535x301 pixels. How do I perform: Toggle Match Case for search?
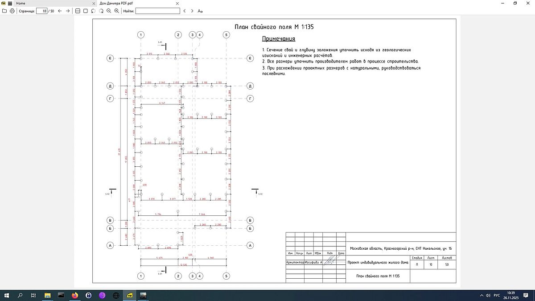200,11
